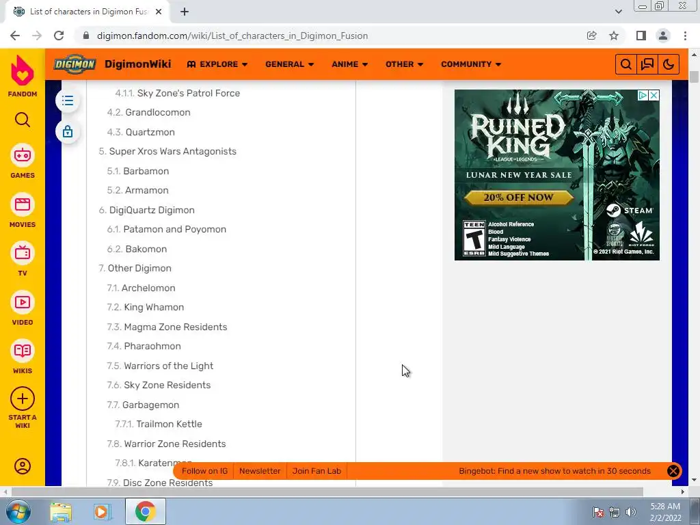Jump to Grandlocomon section

[x=158, y=113]
